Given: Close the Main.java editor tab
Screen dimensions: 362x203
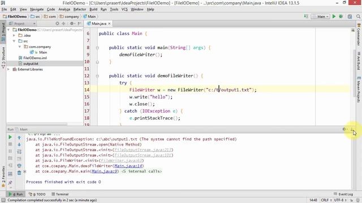Looking at the screenshot, I should click(109, 24).
